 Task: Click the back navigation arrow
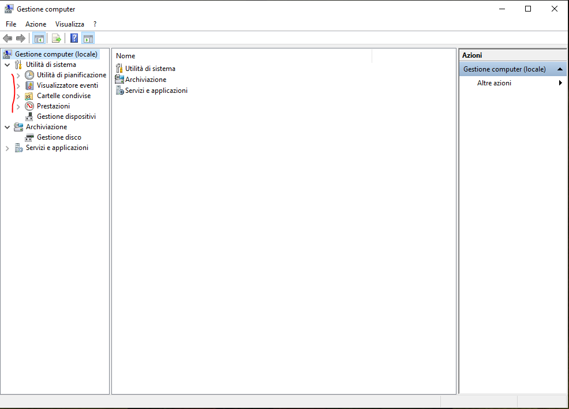pyautogui.click(x=8, y=38)
